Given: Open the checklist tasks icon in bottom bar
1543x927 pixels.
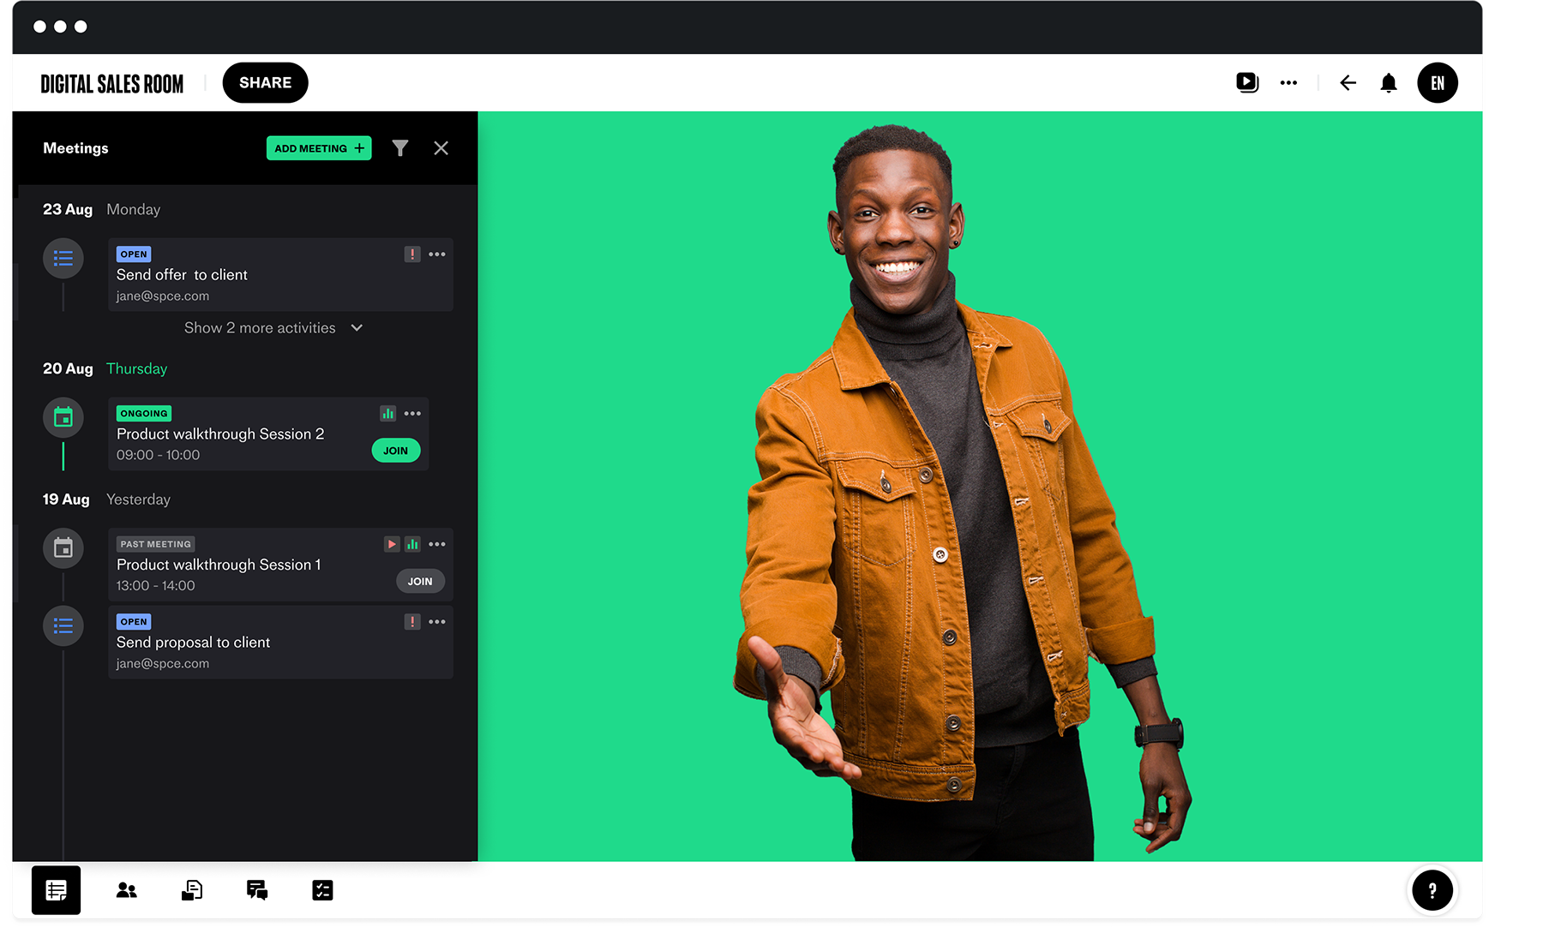Looking at the screenshot, I should point(322,890).
